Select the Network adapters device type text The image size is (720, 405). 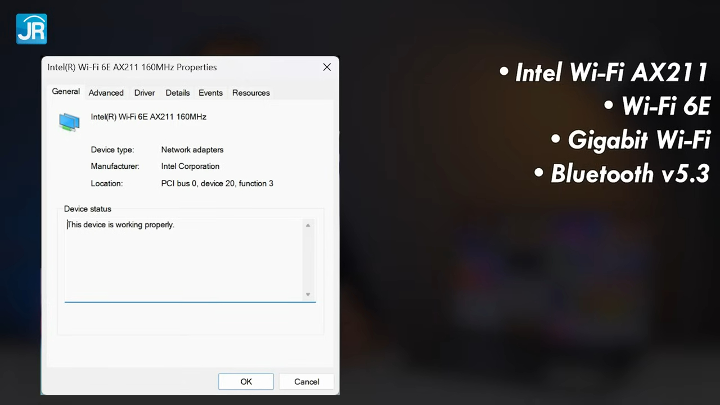click(192, 150)
